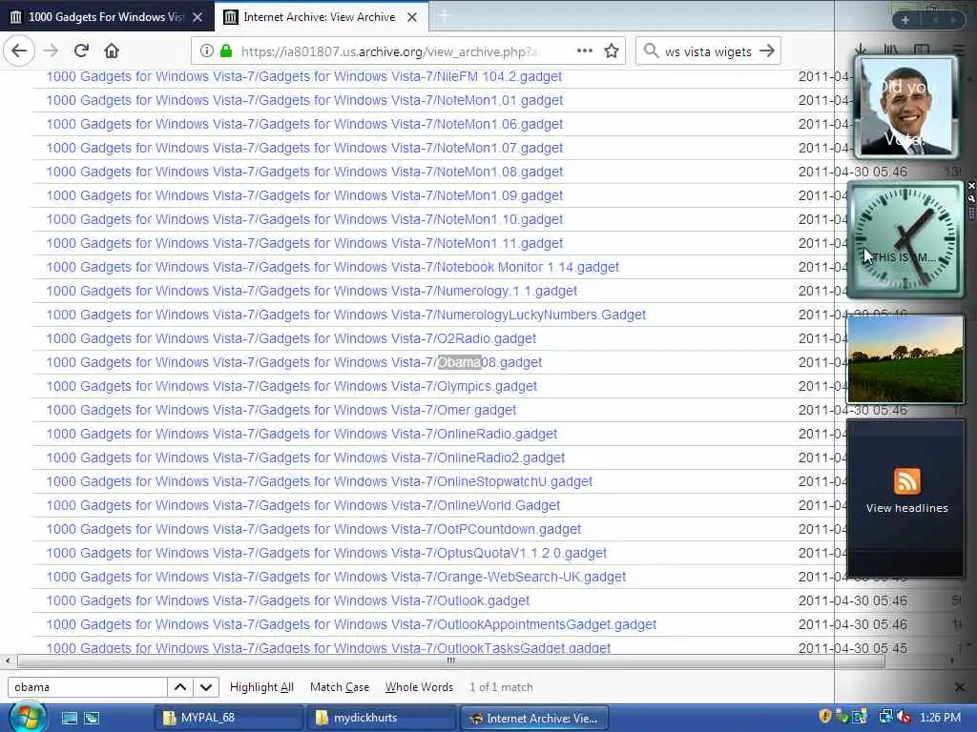
Task: Open the Numerology.1.1.gadget link
Action: [311, 291]
